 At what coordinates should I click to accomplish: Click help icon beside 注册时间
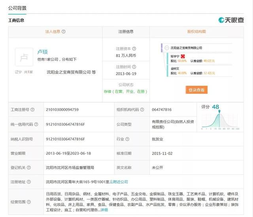coord(134,67)
